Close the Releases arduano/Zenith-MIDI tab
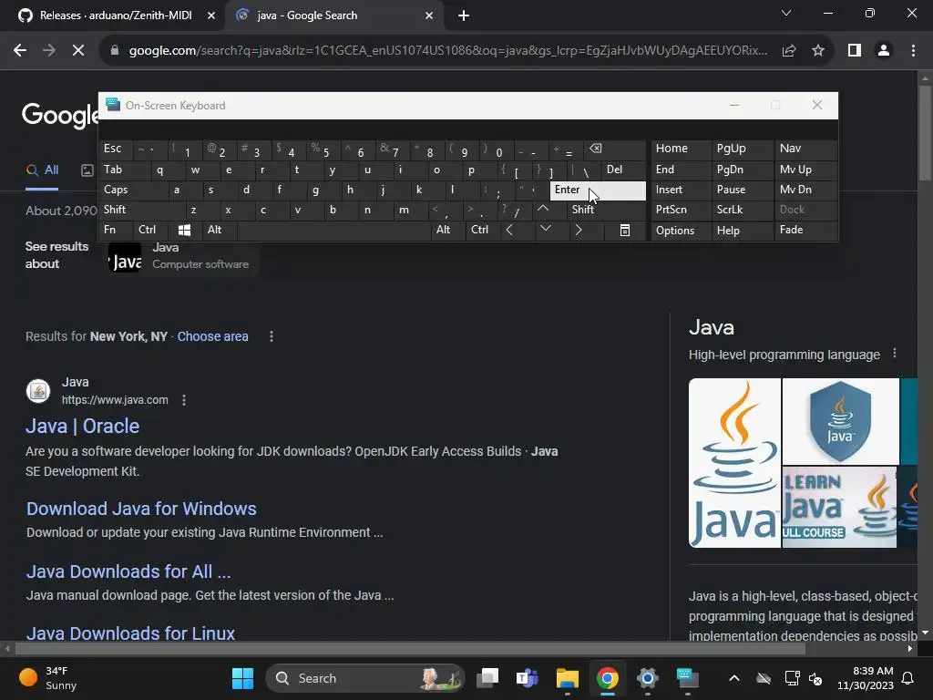 [211, 15]
